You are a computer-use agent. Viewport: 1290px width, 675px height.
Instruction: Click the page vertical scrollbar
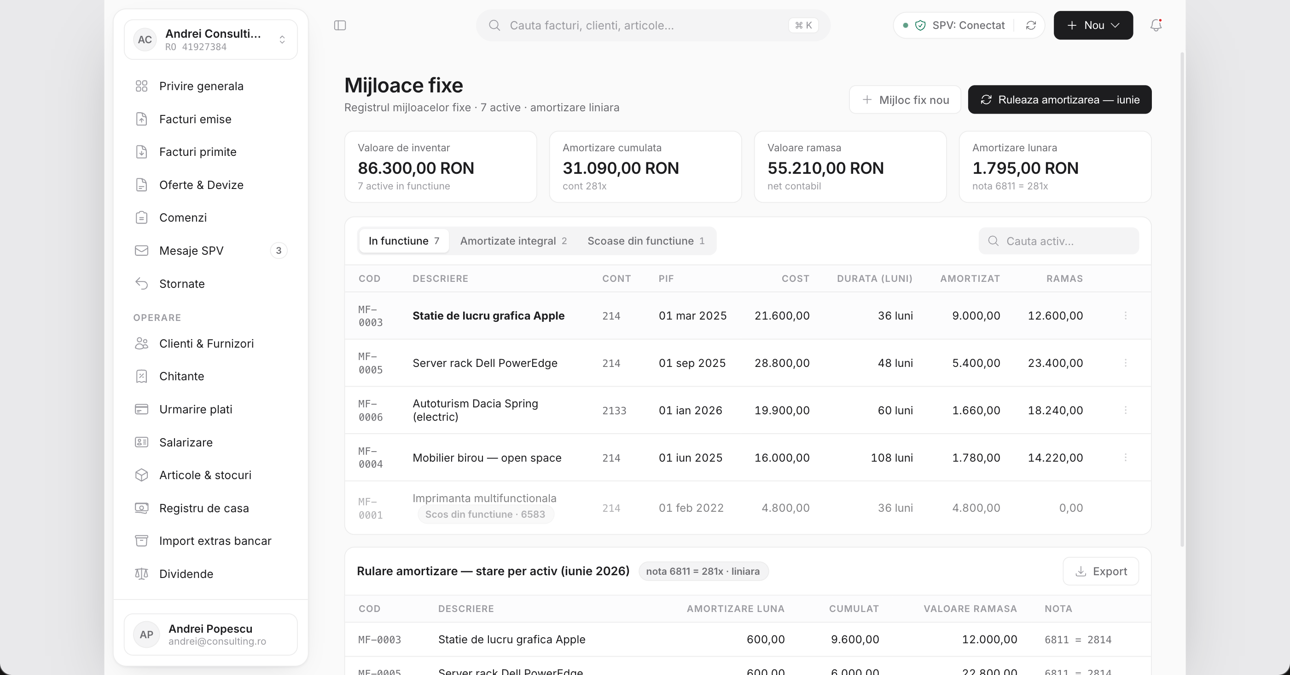(1182, 299)
